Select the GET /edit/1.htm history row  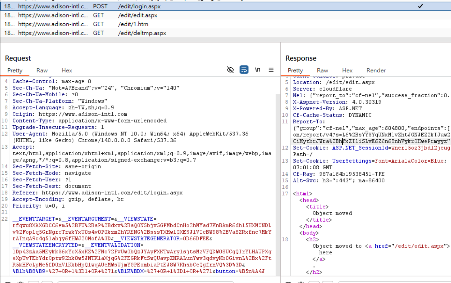[225, 24]
